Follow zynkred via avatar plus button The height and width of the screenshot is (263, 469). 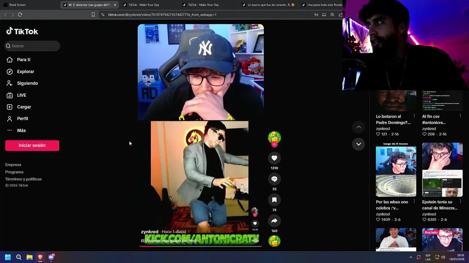coord(274,144)
